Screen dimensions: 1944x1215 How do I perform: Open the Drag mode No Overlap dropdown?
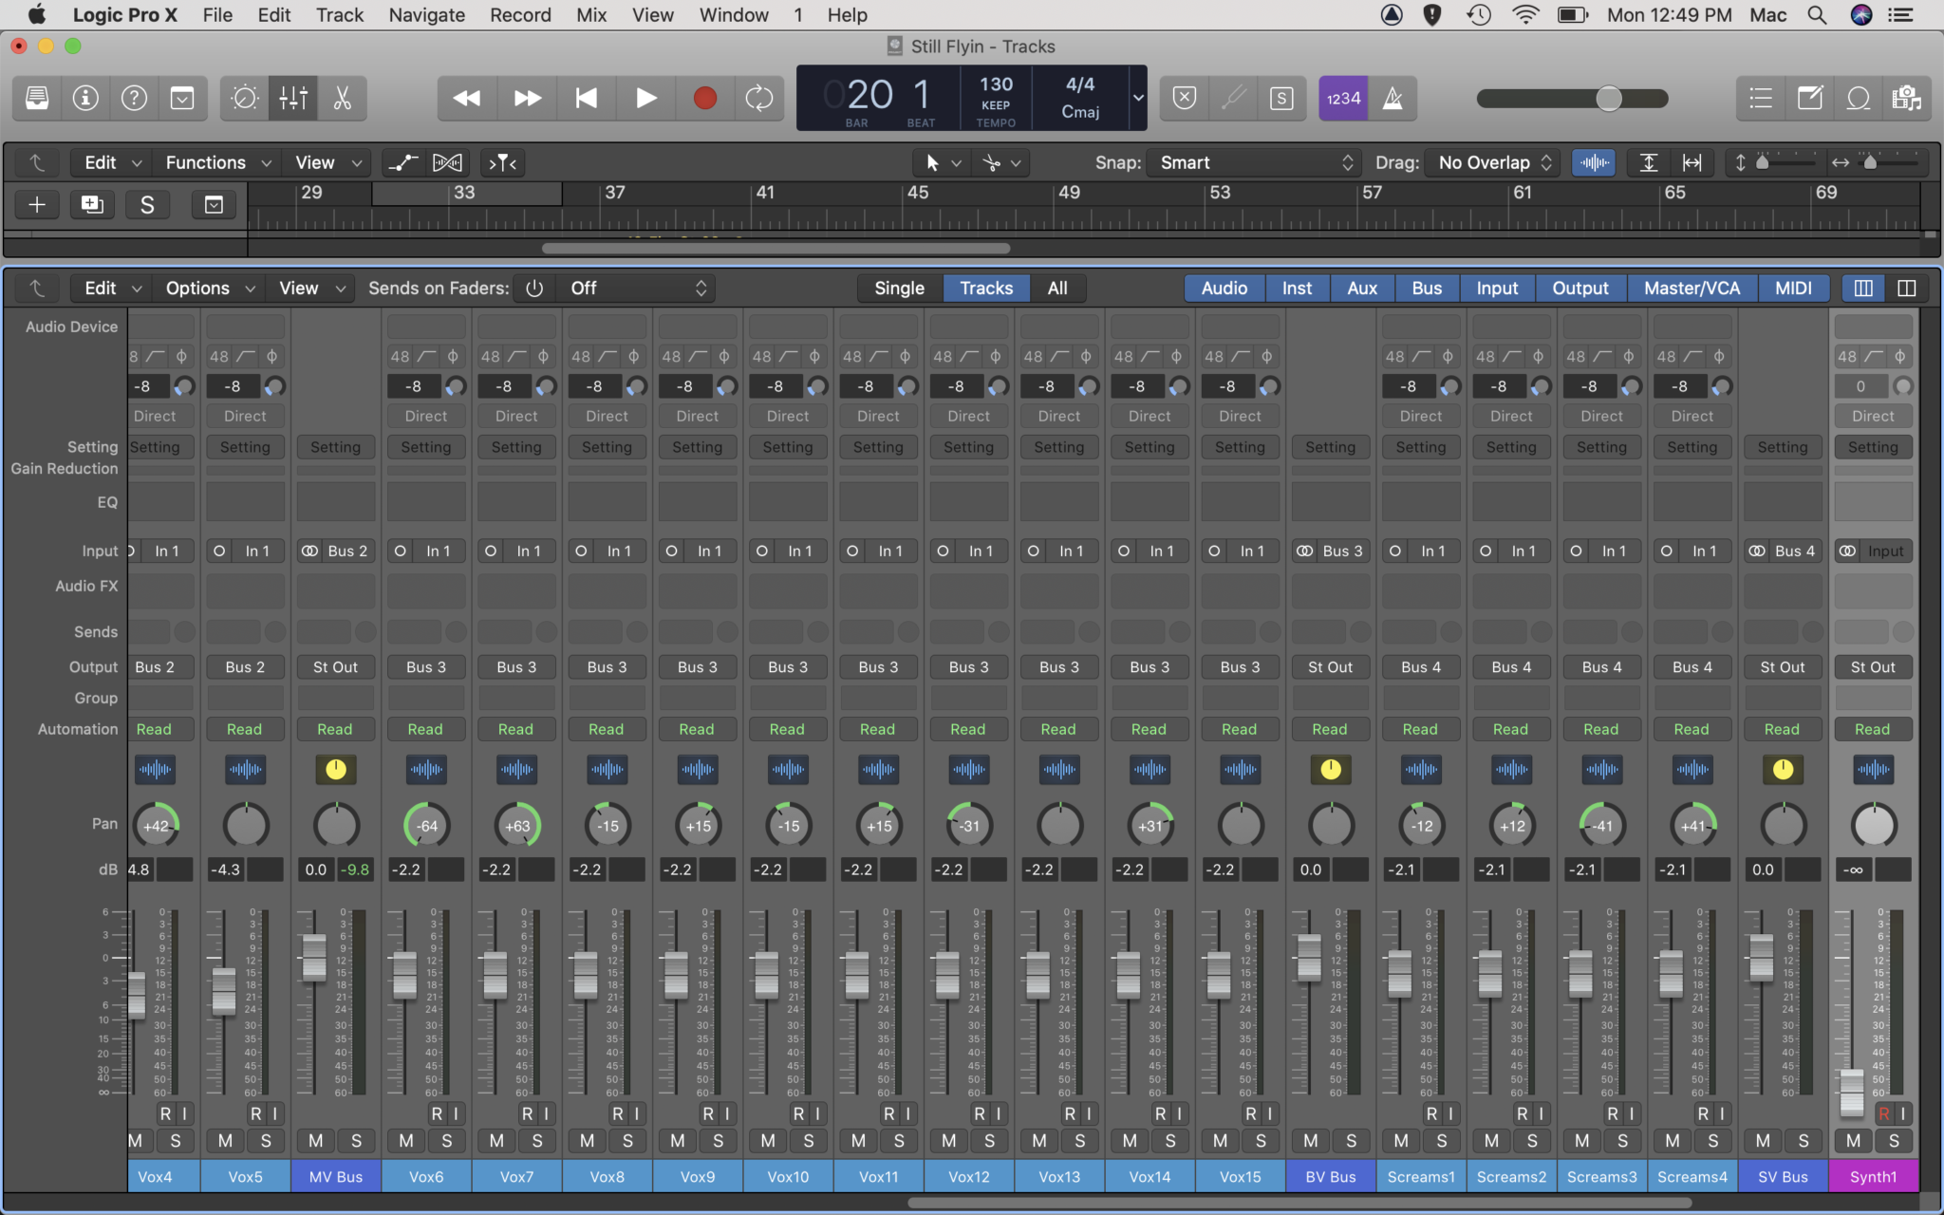tap(1490, 162)
